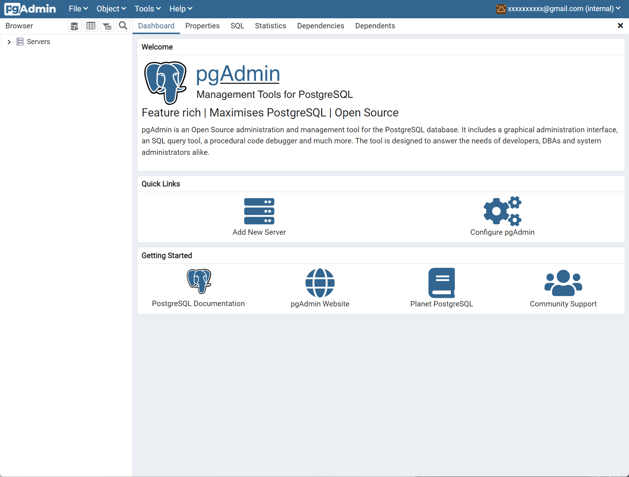Switch to the Properties tab
The image size is (629, 477).
pos(202,26)
